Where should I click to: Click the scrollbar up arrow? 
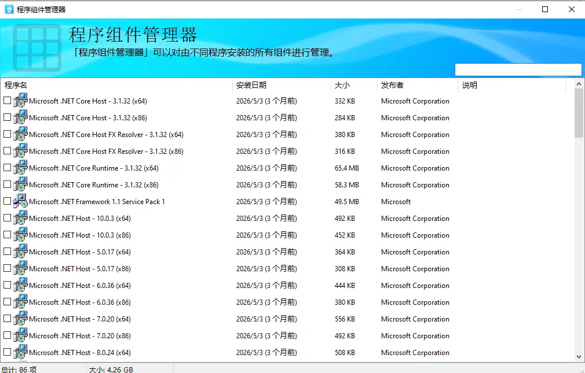click(x=579, y=84)
